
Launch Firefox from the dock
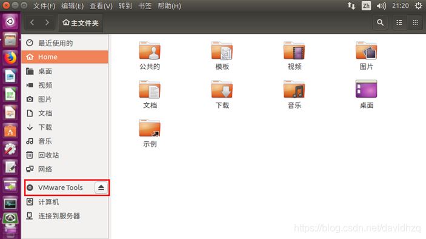10,58
